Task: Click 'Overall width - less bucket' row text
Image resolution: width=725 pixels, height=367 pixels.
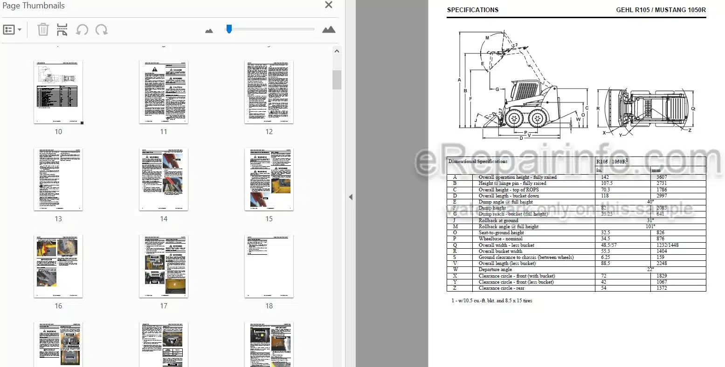Action: pyautogui.click(x=506, y=245)
